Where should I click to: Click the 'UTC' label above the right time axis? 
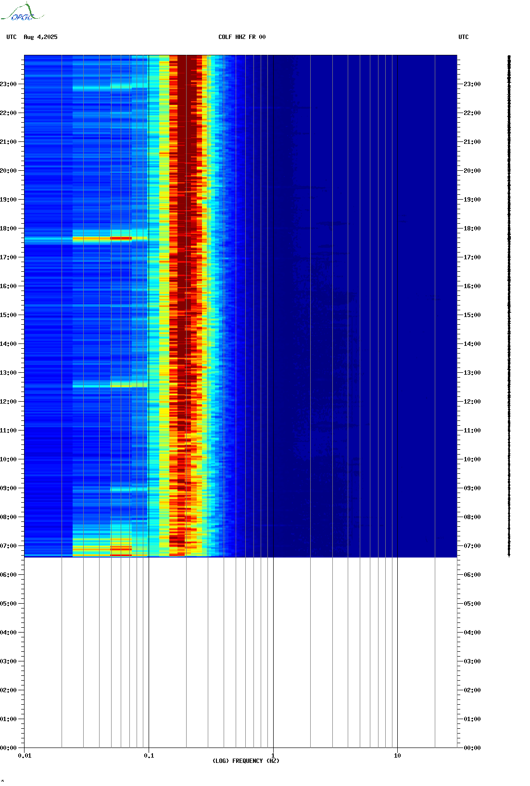click(464, 37)
